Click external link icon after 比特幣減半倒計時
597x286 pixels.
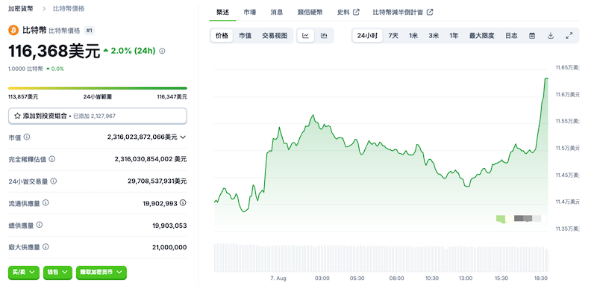coord(430,12)
